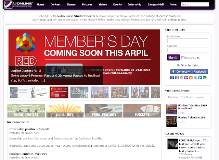
Task: Sign in with the MySpace icon
Action: [x=177, y=77]
